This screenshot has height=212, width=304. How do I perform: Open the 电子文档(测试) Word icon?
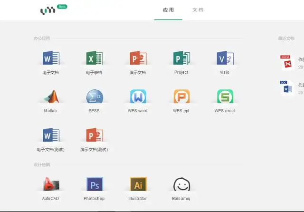point(51,135)
